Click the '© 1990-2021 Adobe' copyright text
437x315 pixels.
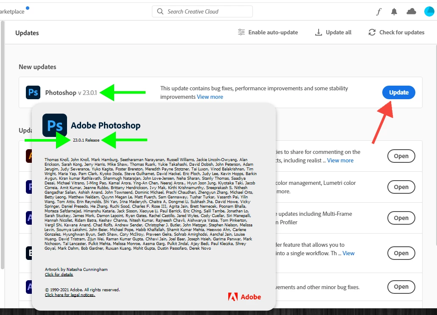(82, 290)
